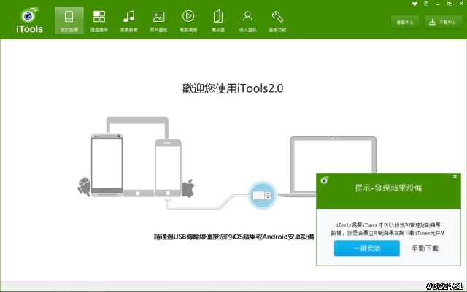Close the Apple device prompt popup
The height and width of the screenshot is (292, 467).
(455, 177)
